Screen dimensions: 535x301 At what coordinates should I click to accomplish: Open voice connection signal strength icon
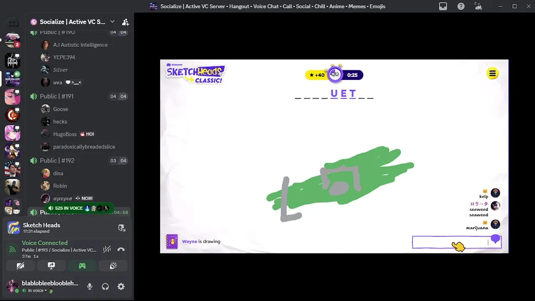coord(13,250)
